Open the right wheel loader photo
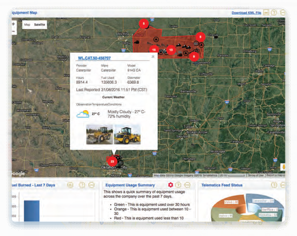 point(127,134)
